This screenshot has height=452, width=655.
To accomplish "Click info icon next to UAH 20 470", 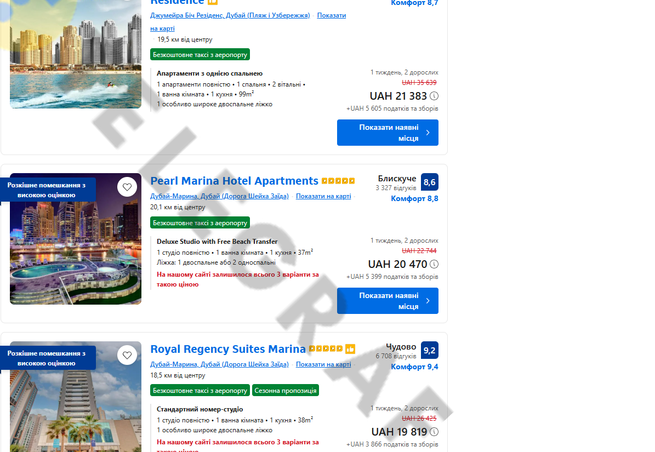I will click(434, 264).
